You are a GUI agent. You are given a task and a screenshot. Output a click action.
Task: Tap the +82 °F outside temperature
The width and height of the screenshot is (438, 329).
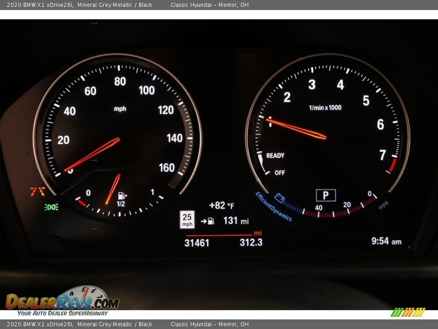pyautogui.click(x=221, y=206)
